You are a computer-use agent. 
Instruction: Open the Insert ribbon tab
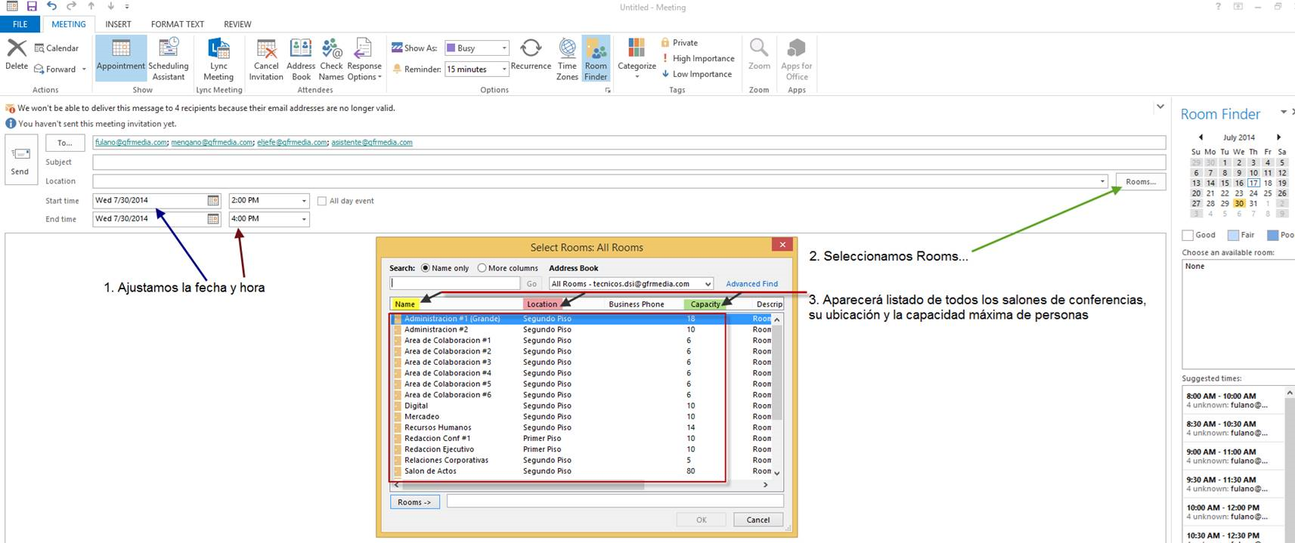tap(118, 24)
